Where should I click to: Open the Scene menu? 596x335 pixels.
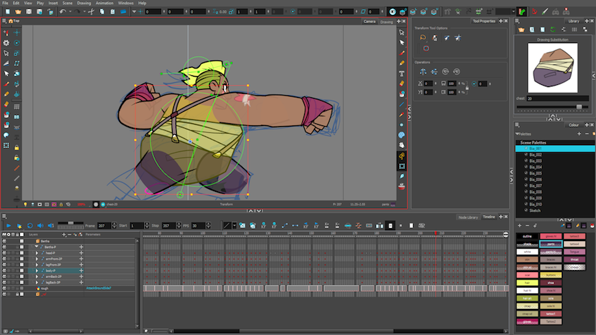click(67, 3)
